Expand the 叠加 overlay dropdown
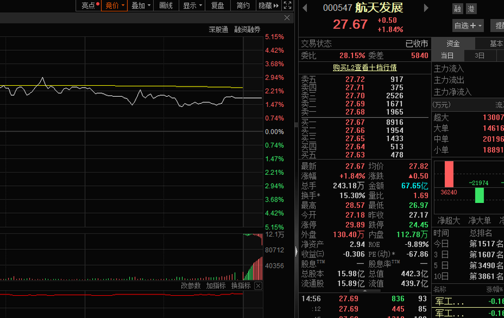 pos(141,6)
